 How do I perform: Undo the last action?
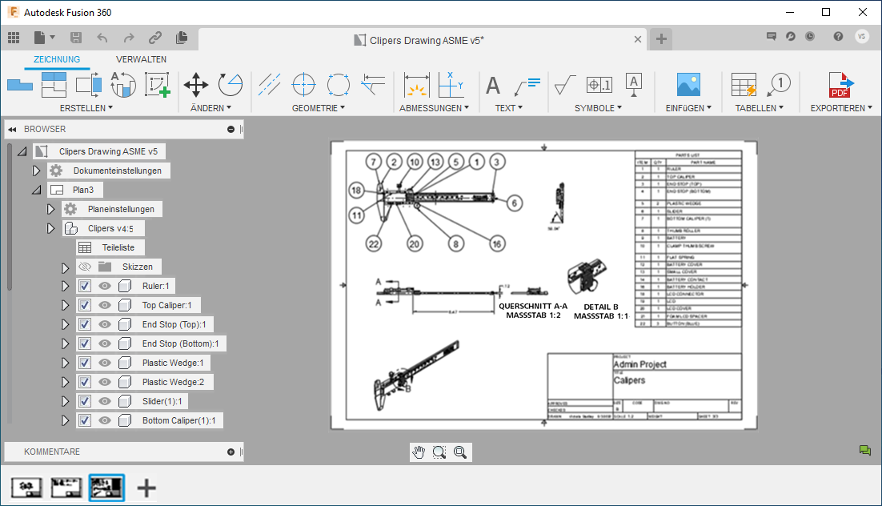pyautogui.click(x=102, y=38)
